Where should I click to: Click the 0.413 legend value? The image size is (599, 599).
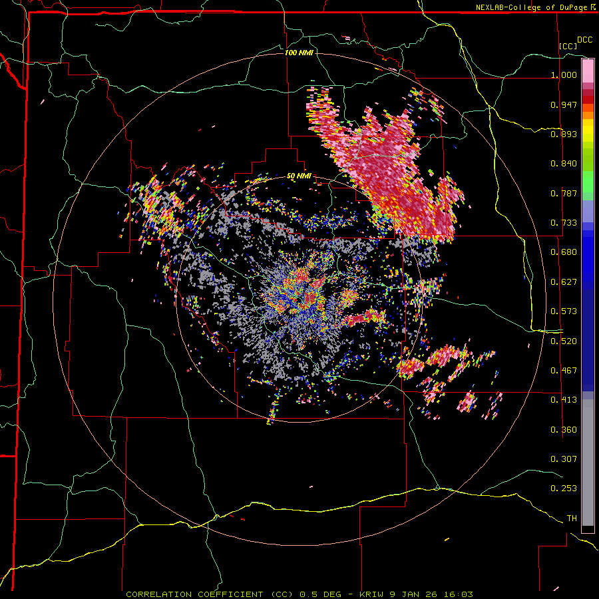click(564, 400)
